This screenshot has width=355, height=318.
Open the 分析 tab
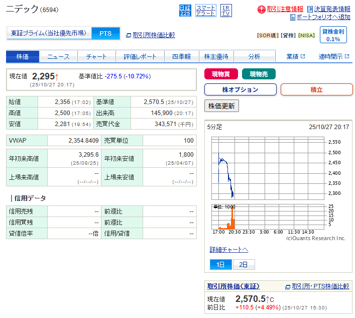tap(254, 56)
